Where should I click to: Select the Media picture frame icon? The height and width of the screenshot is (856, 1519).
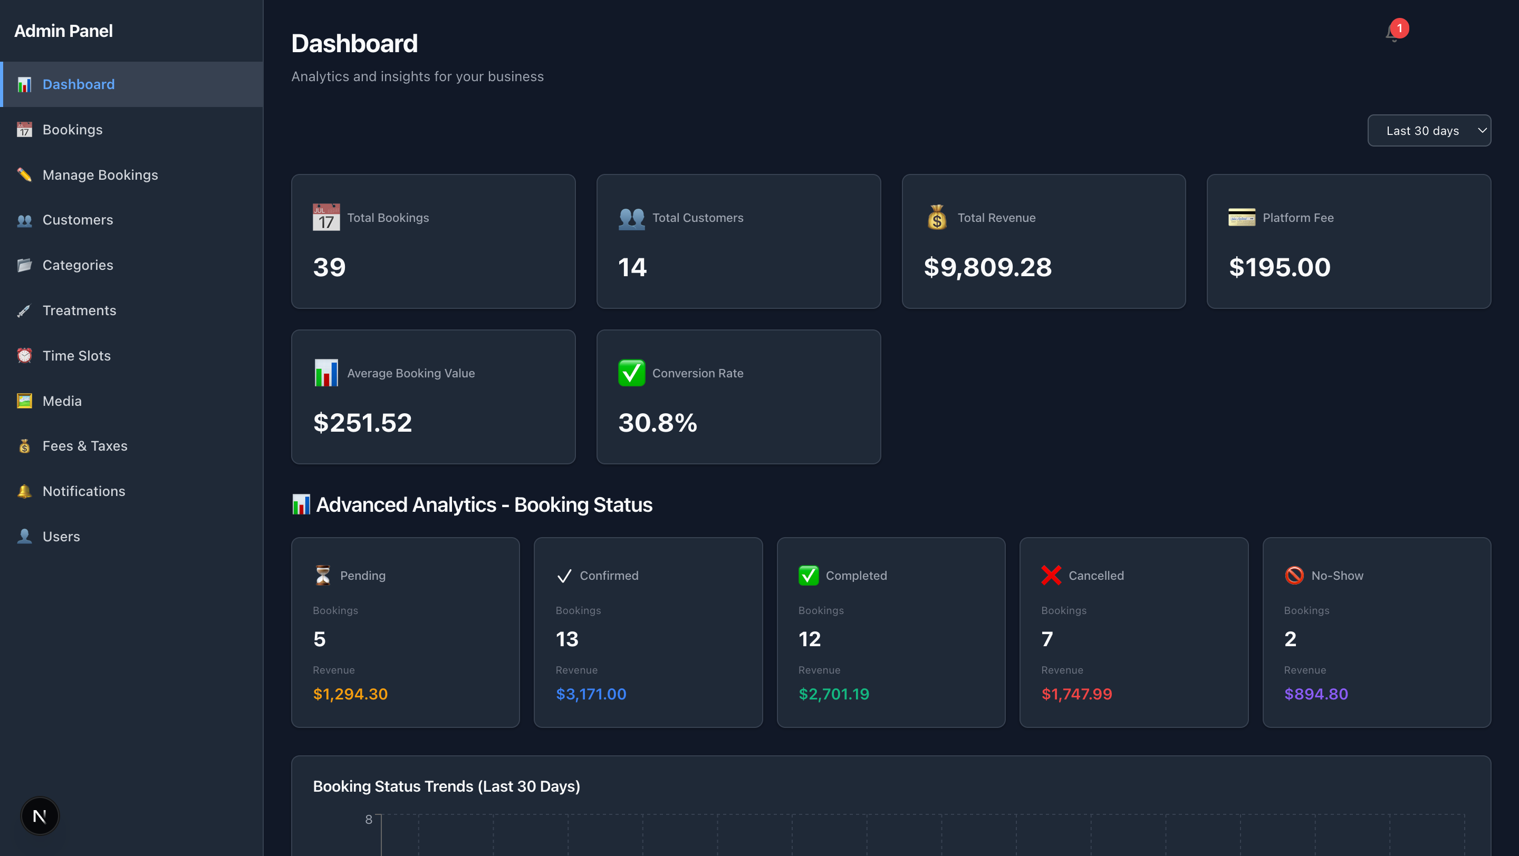coord(24,401)
